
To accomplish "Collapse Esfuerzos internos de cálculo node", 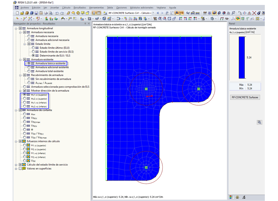I will (16, 141).
